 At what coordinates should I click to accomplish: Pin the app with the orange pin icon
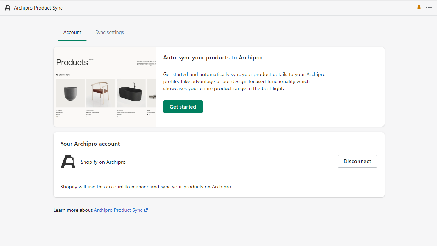pos(419,8)
